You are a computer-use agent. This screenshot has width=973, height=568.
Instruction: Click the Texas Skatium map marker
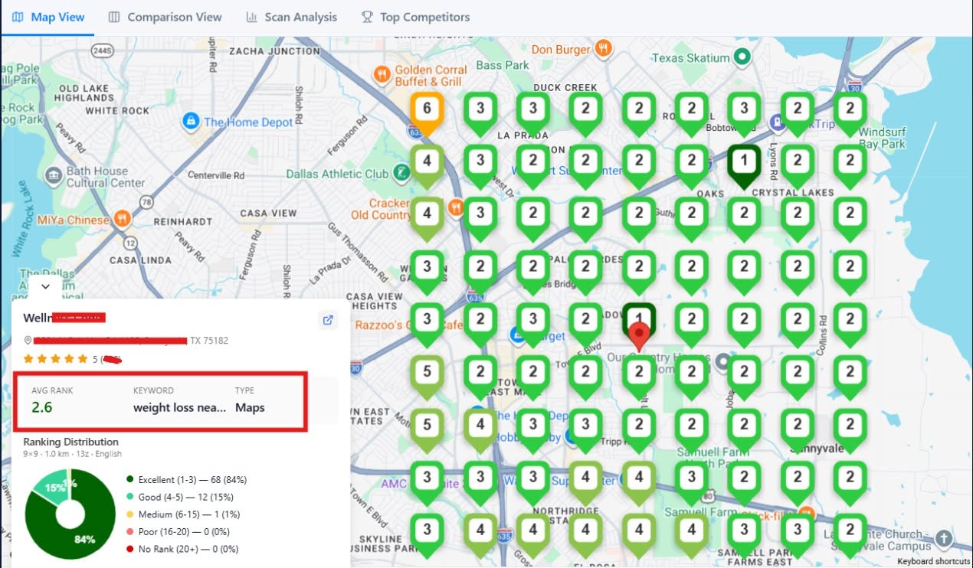pyautogui.click(x=742, y=56)
